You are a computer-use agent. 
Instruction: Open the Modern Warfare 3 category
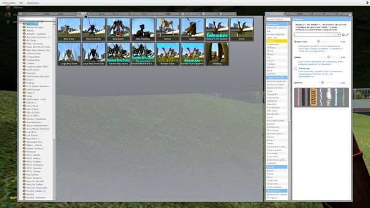click(35, 148)
